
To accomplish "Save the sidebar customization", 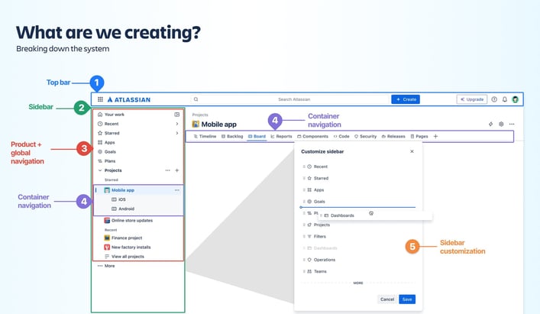I will tap(407, 299).
